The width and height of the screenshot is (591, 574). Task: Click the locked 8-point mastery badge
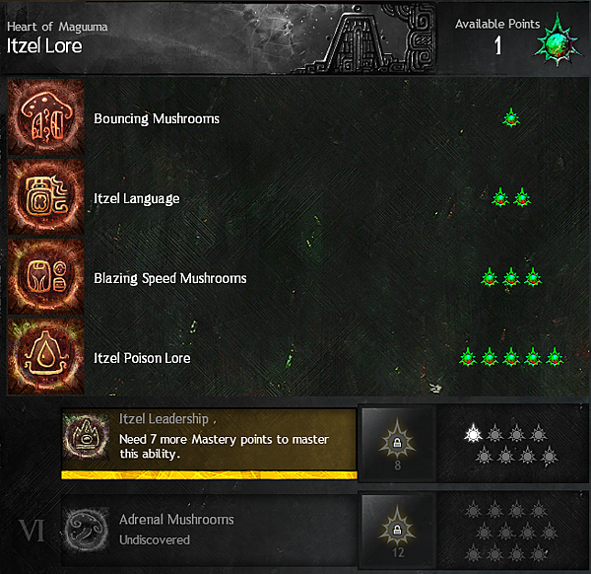tap(397, 444)
